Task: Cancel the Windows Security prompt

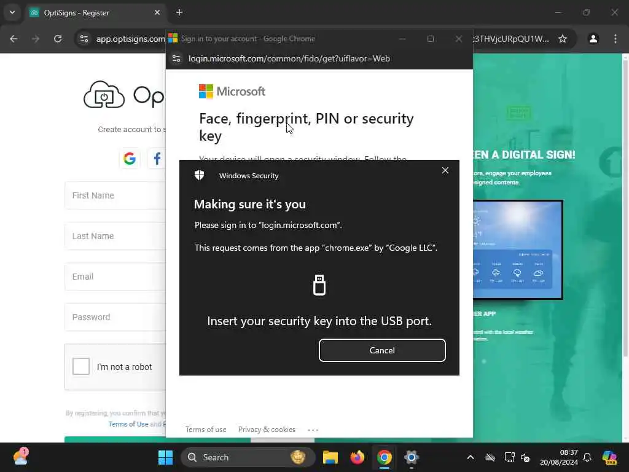Action: pyautogui.click(x=382, y=350)
